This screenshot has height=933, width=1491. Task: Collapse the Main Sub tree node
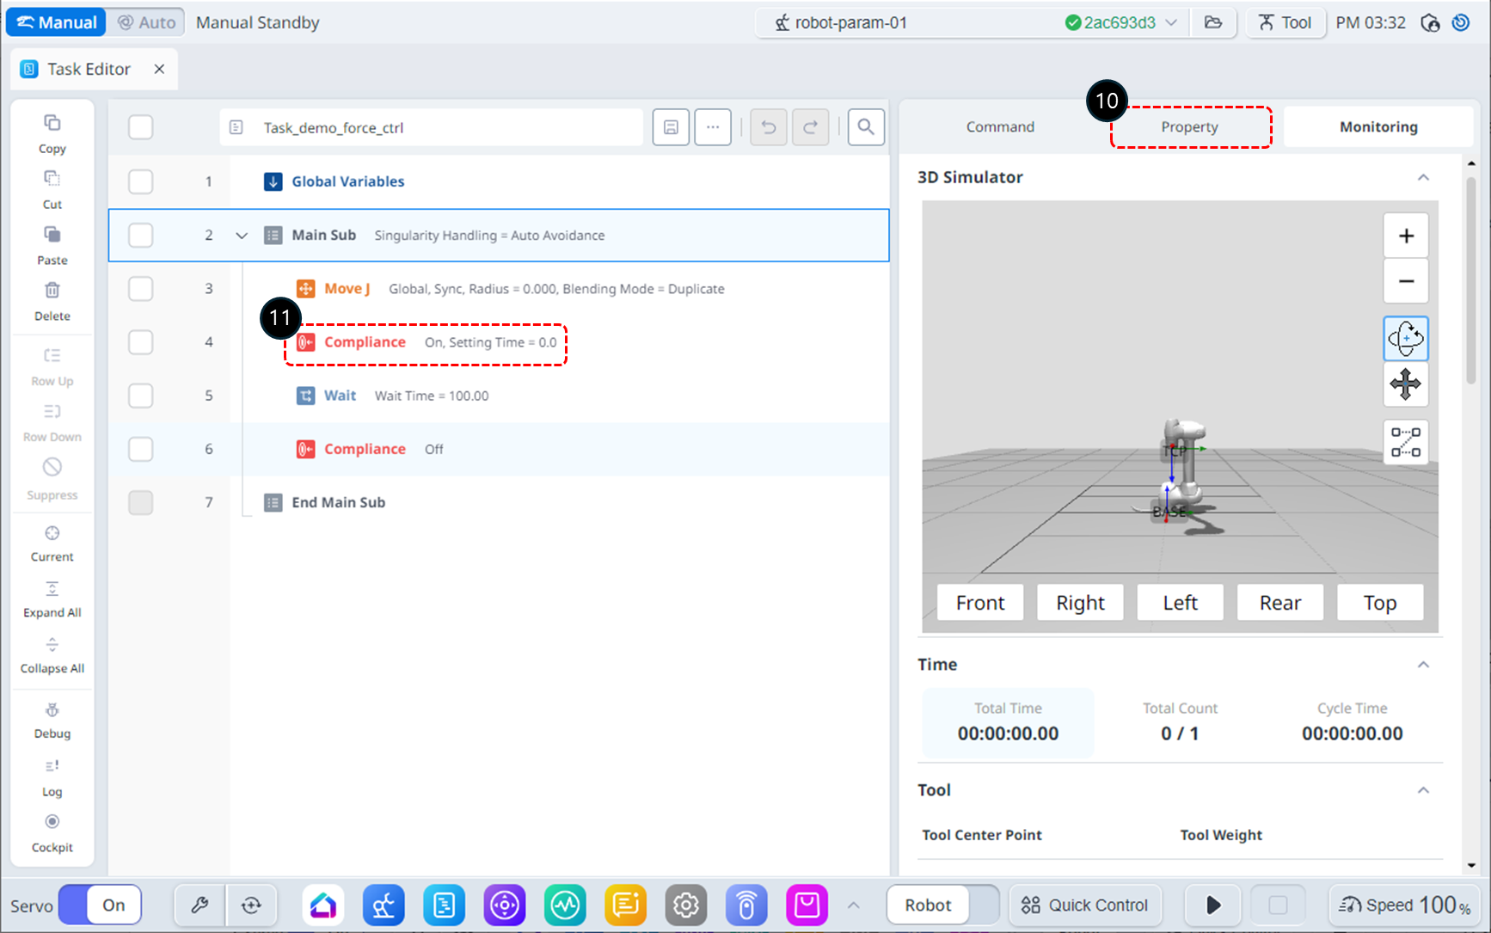pyautogui.click(x=242, y=236)
